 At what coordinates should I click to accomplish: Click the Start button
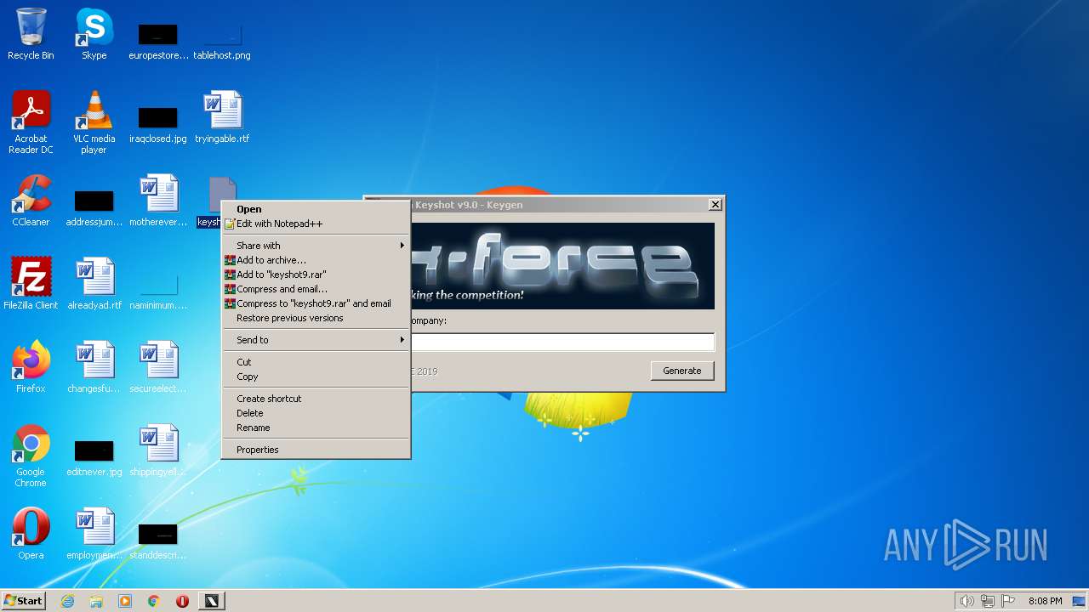click(24, 601)
